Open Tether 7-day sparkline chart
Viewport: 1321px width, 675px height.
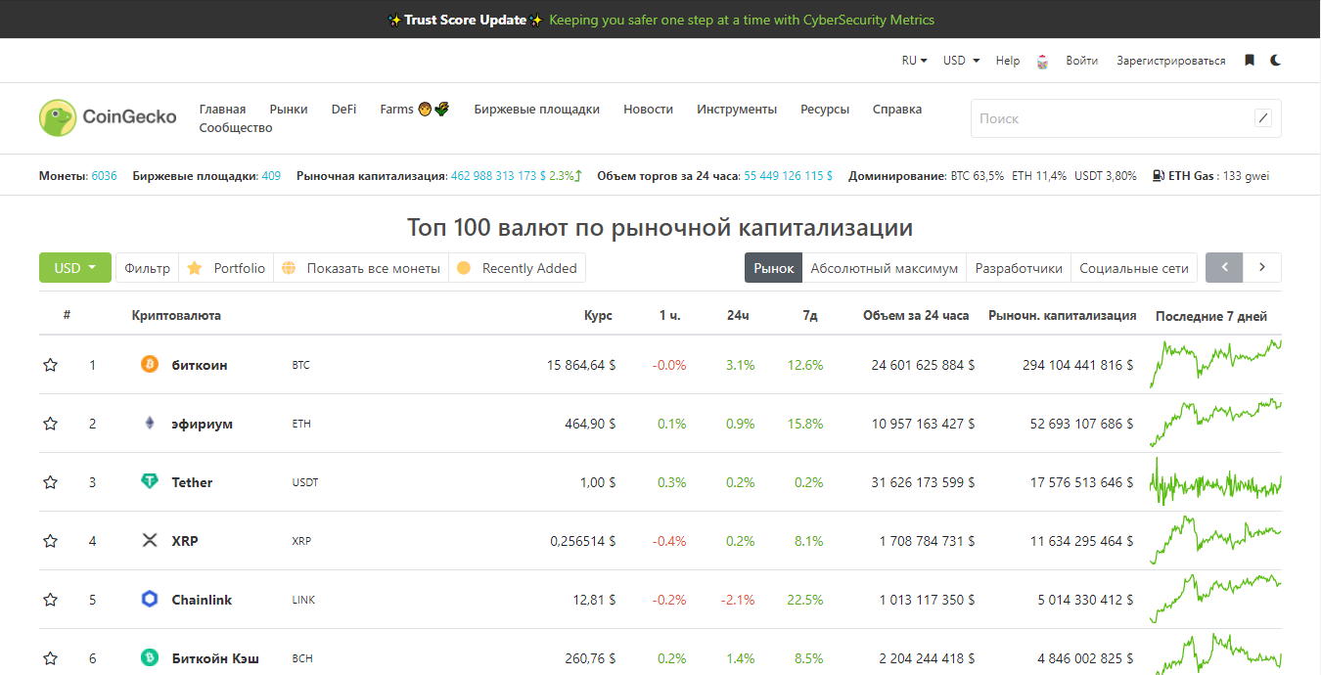pos(1215,482)
